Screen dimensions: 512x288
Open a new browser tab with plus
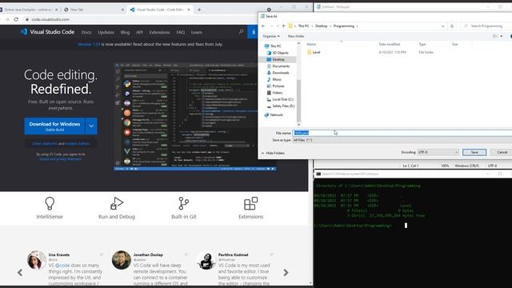point(199,10)
